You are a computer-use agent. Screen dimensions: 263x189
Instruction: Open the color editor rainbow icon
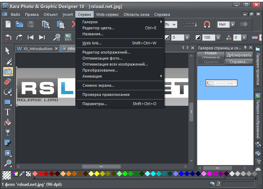point(16,174)
